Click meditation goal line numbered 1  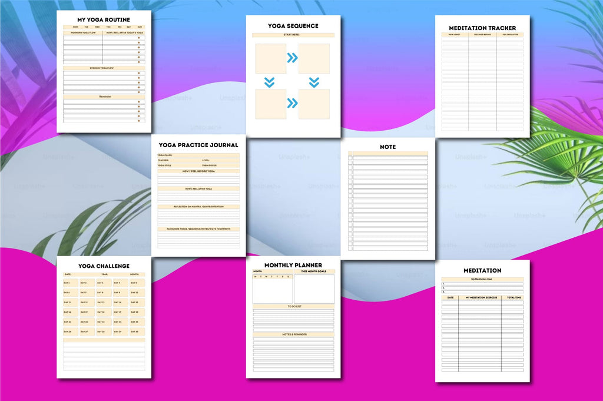(x=482, y=284)
